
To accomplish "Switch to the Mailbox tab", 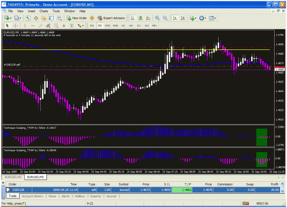I will click(x=79, y=196).
